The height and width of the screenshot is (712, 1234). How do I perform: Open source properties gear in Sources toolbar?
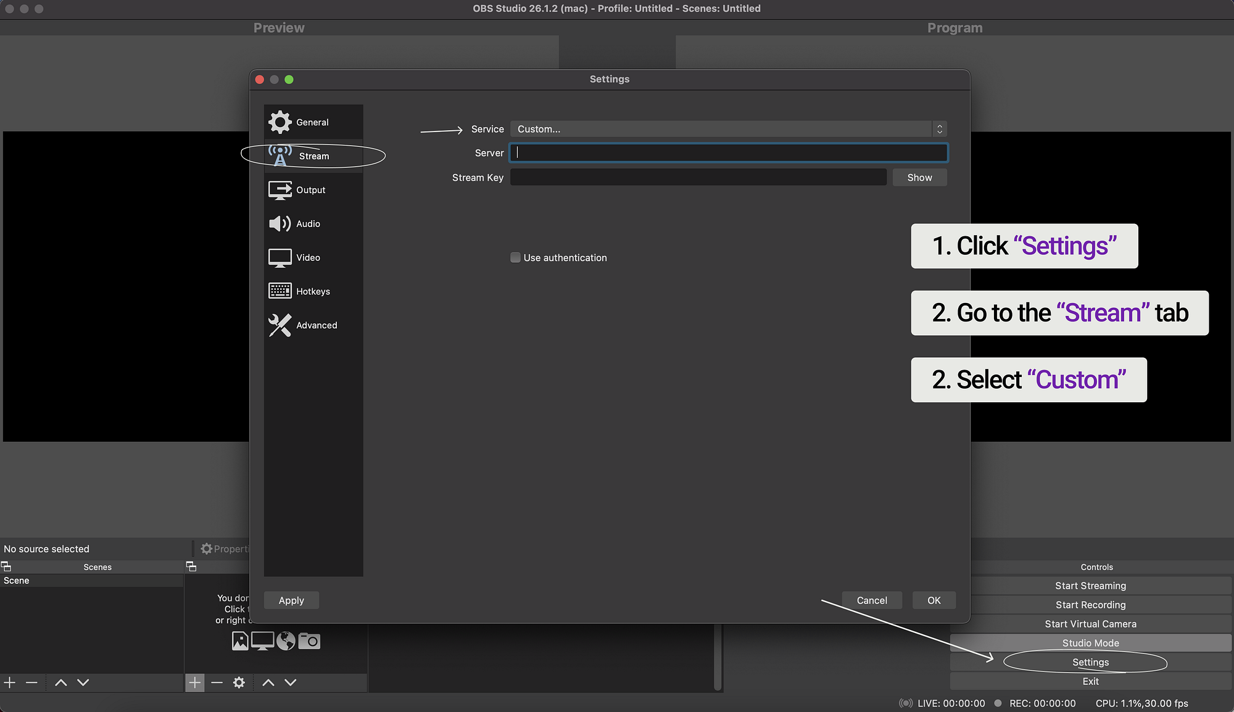point(239,682)
